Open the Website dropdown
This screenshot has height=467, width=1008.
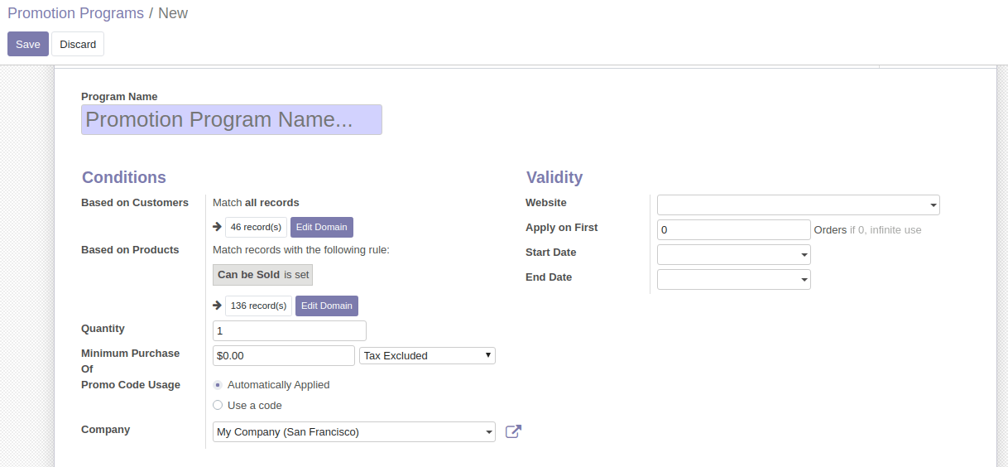click(x=799, y=205)
